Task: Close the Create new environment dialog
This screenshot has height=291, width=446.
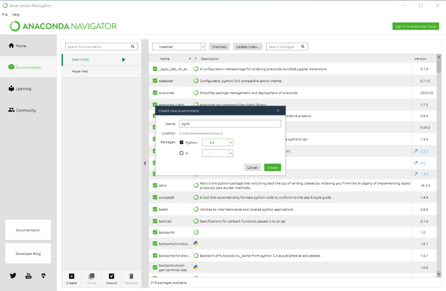Action: pyautogui.click(x=278, y=111)
